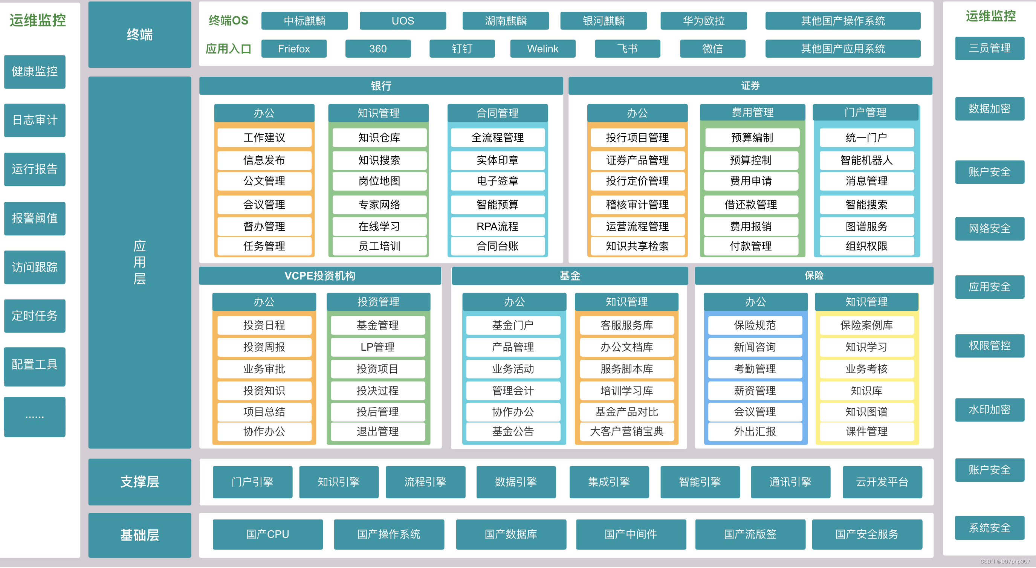
Task: Select the 数据加密 box
Action: pyautogui.click(x=989, y=108)
